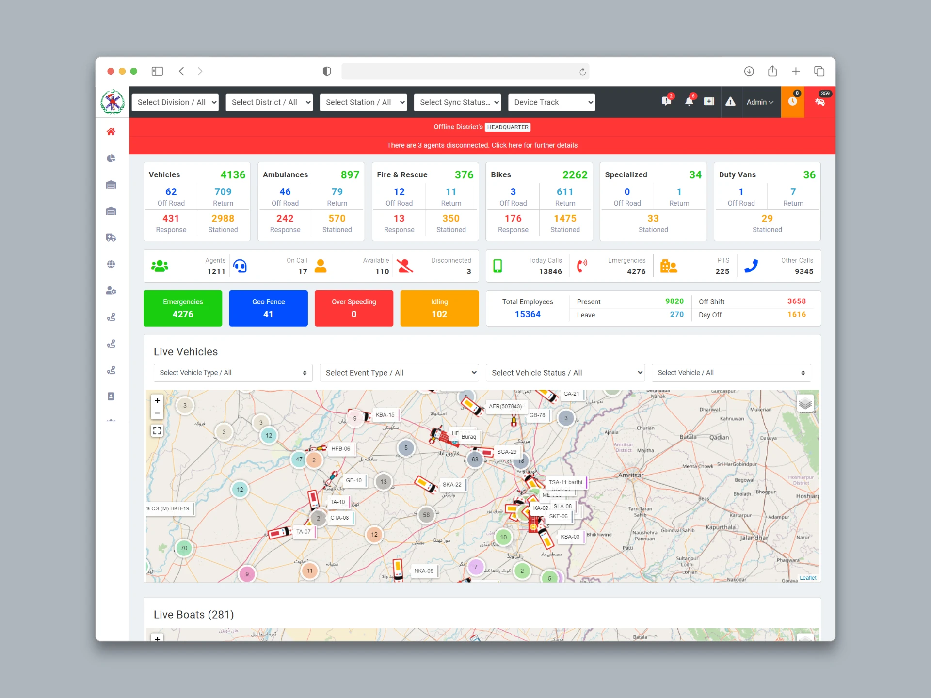Click the blue Other Calls phone icon
This screenshot has height=698, width=931.
click(x=751, y=266)
